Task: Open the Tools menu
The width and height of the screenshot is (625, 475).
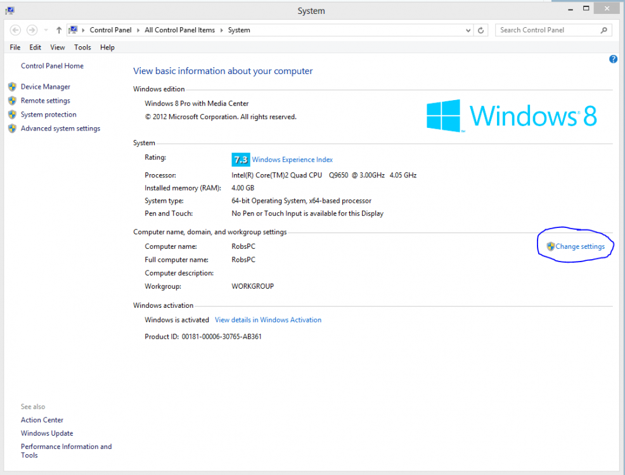Action: tap(82, 47)
